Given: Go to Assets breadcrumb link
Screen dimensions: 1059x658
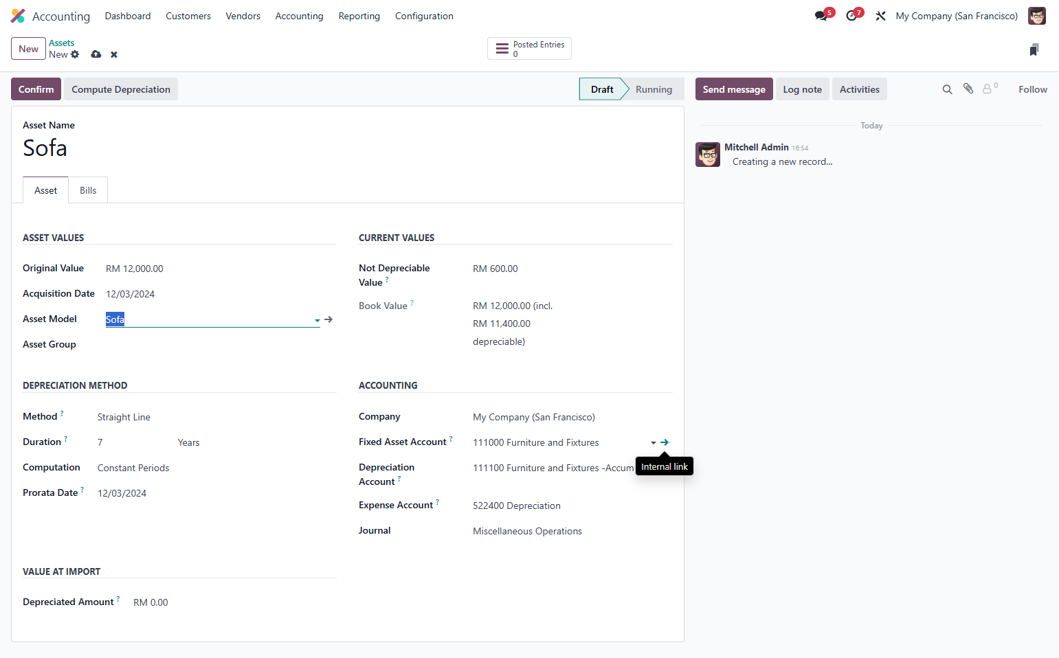Looking at the screenshot, I should tap(61, 43).
